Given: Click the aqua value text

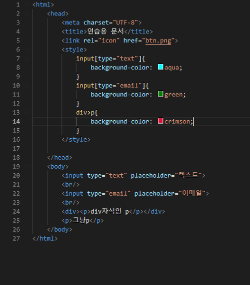Looking at the screenshot, I should (171, 68).
